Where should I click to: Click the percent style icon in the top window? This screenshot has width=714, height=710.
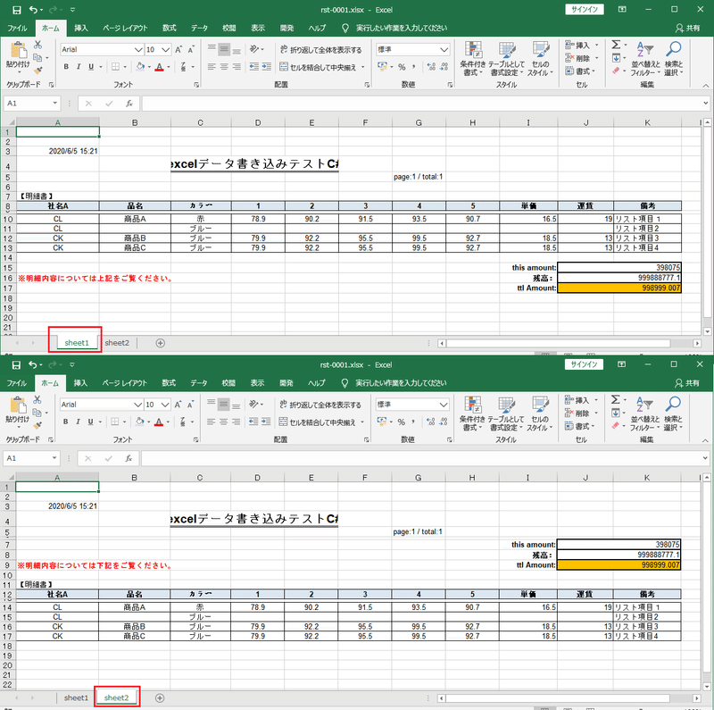402,67
